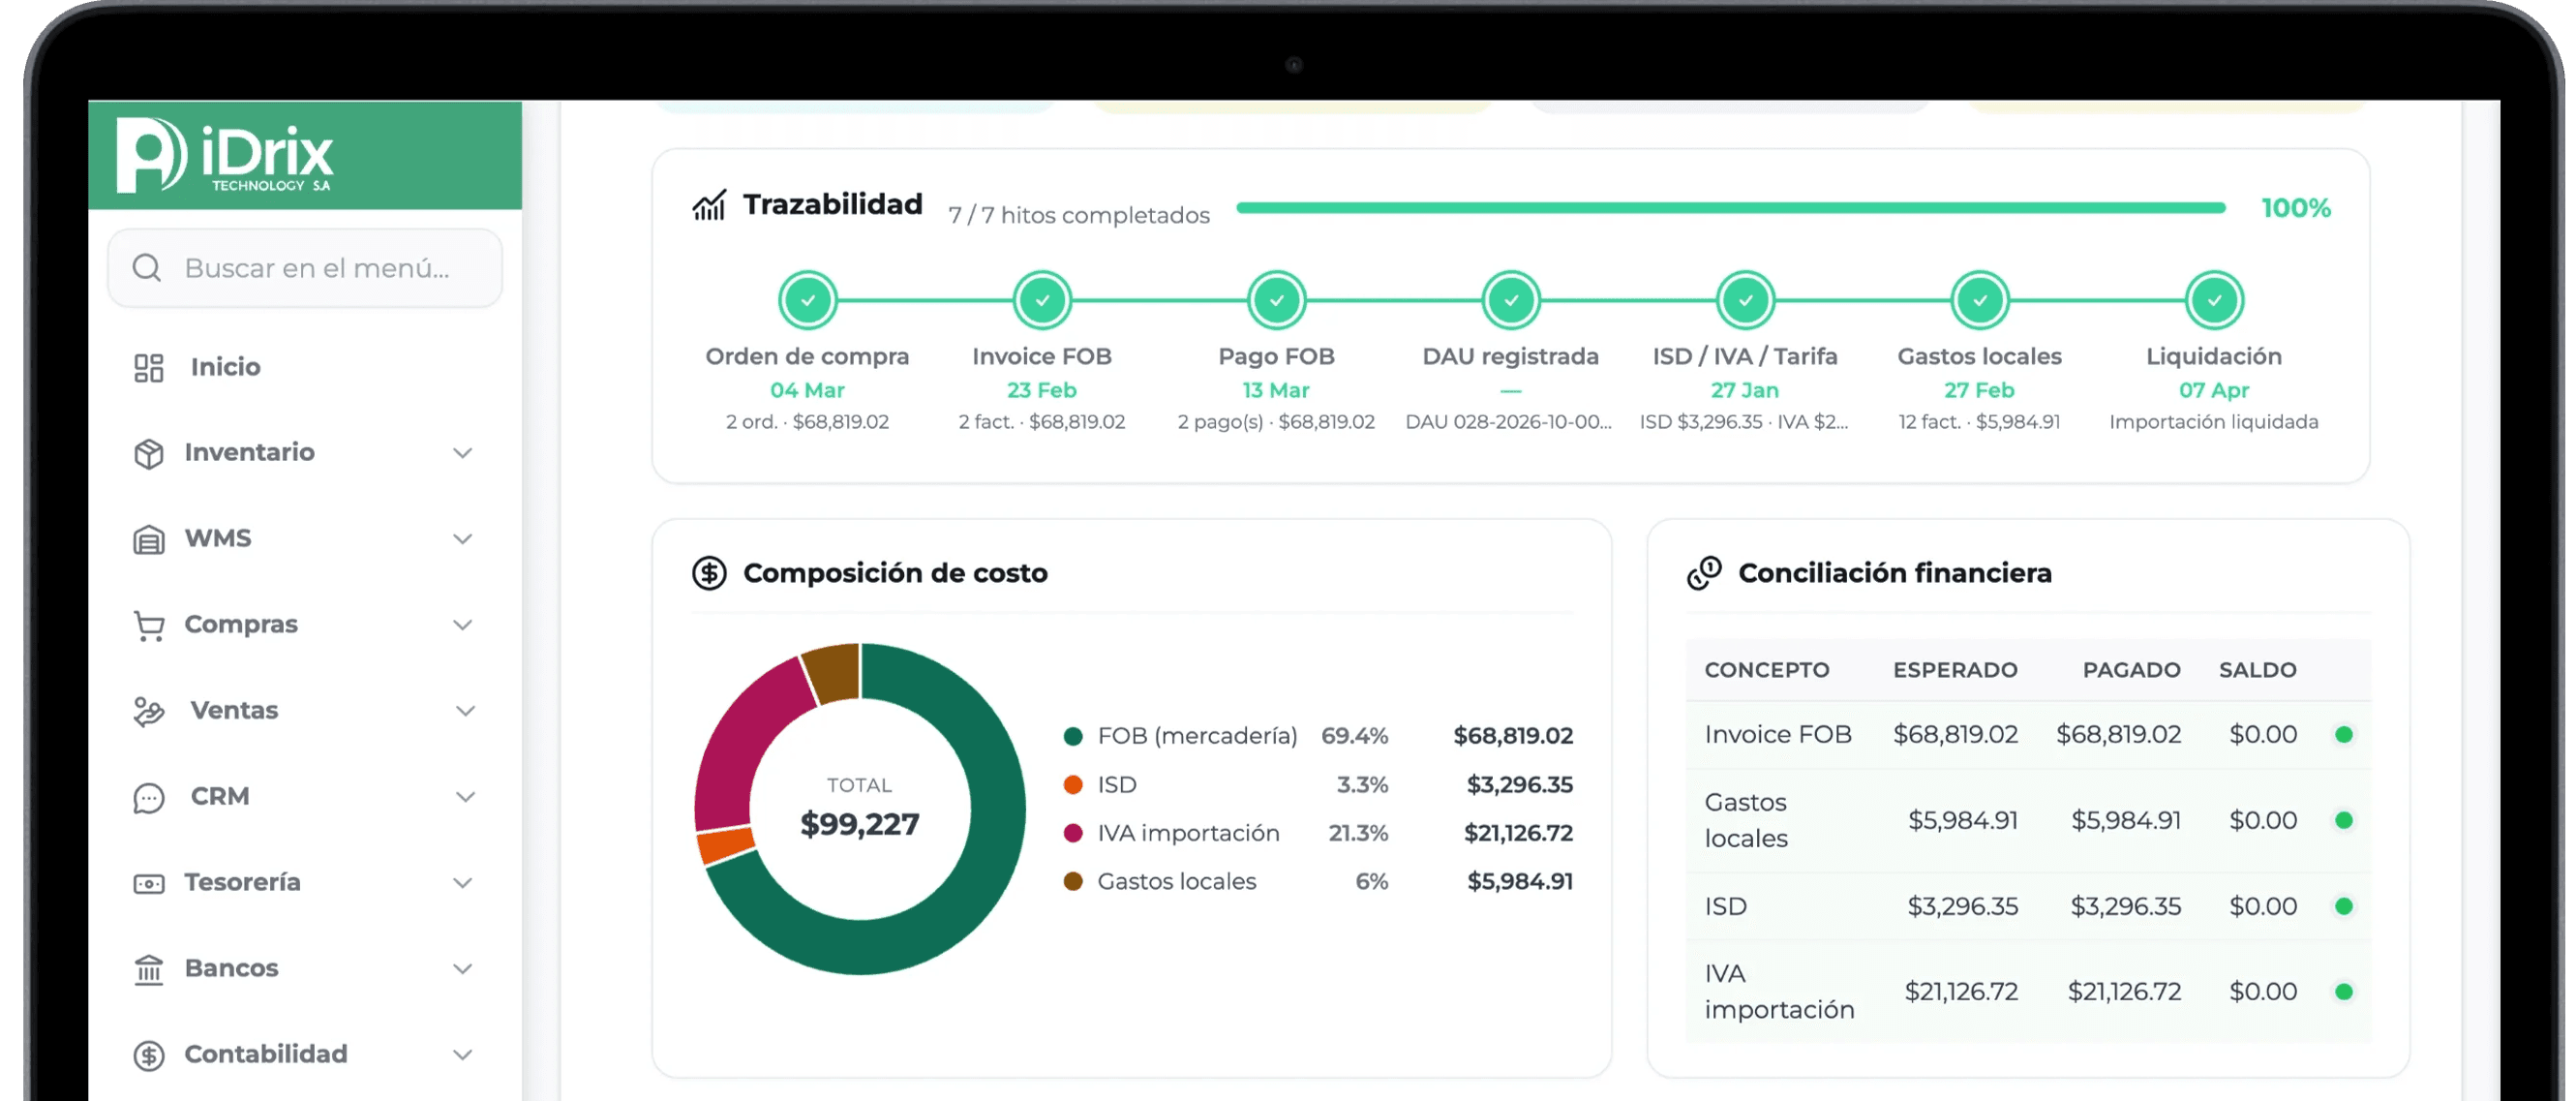Click the Bancos bank building icon
Image resolution: width=2576 pixels, height=1101 pixels.
[x=149, y=970]
